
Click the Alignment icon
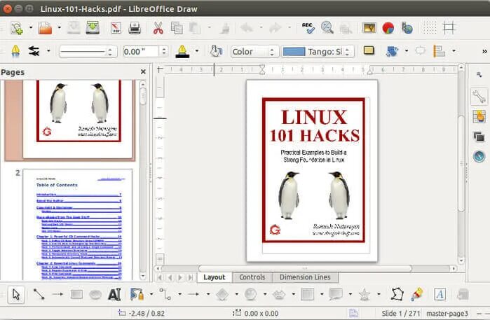tap(439, 51)
